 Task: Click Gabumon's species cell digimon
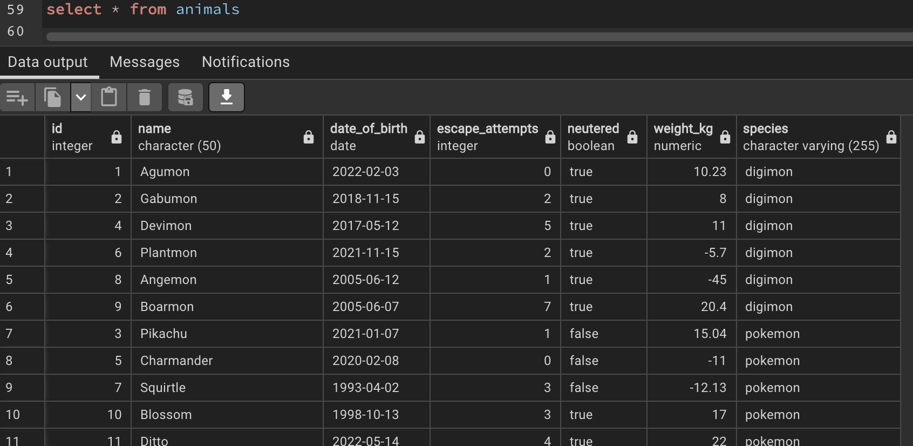pos(819,199)
